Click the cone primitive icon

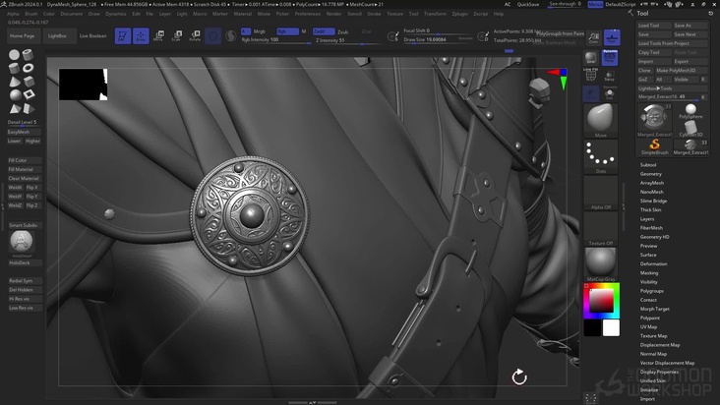(x=14, y=82)
